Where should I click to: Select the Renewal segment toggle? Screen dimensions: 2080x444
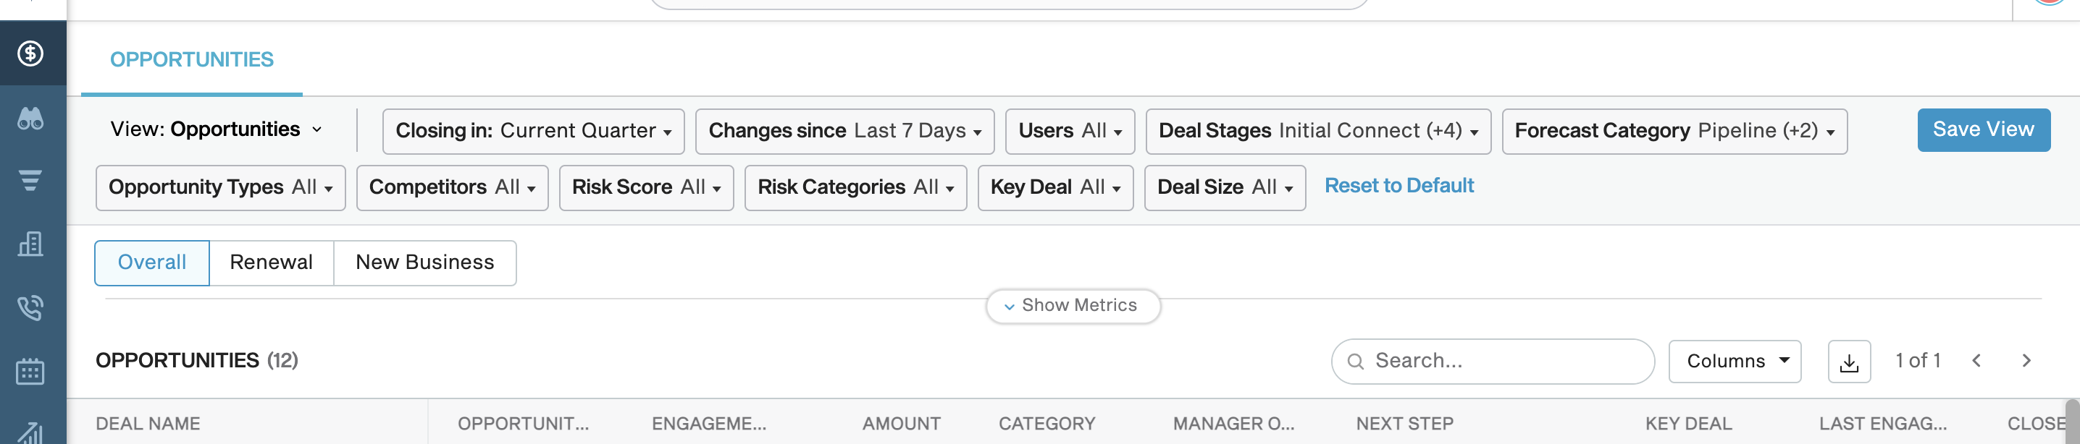272,262
